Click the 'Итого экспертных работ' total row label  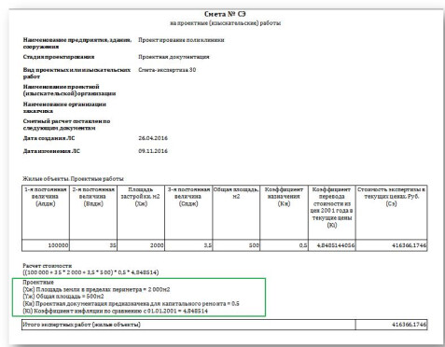pos(81,325)
